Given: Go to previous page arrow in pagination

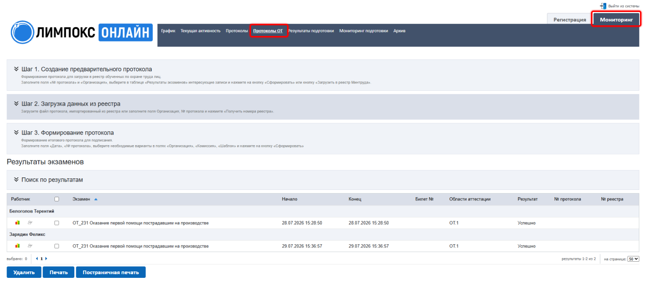Looking at the screenshot, I should tap(37, 259).
